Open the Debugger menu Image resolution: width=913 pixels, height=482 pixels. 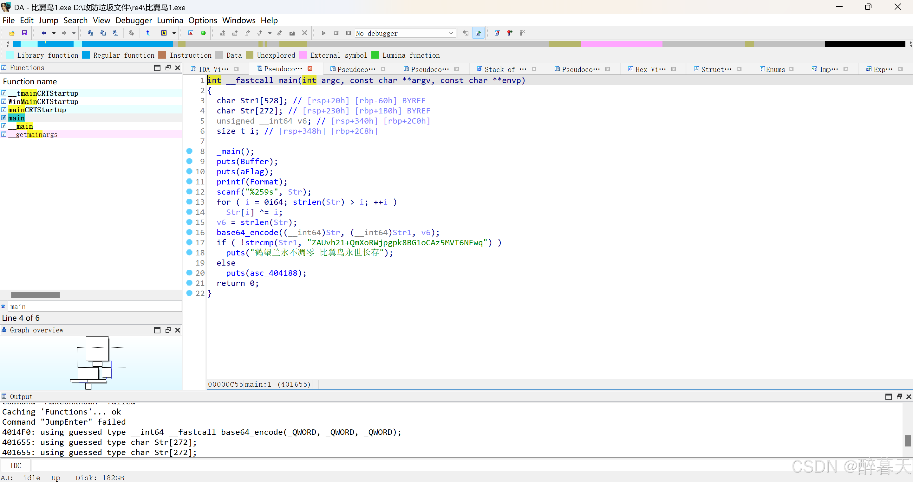pos(133,20)
